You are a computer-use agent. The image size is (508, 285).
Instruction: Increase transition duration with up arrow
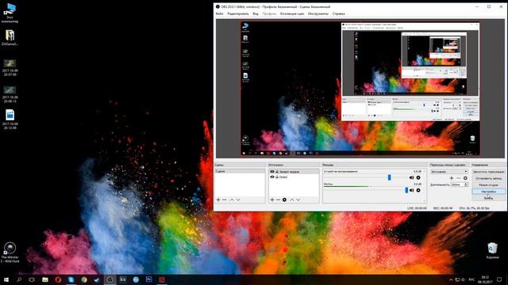(466, 183)
